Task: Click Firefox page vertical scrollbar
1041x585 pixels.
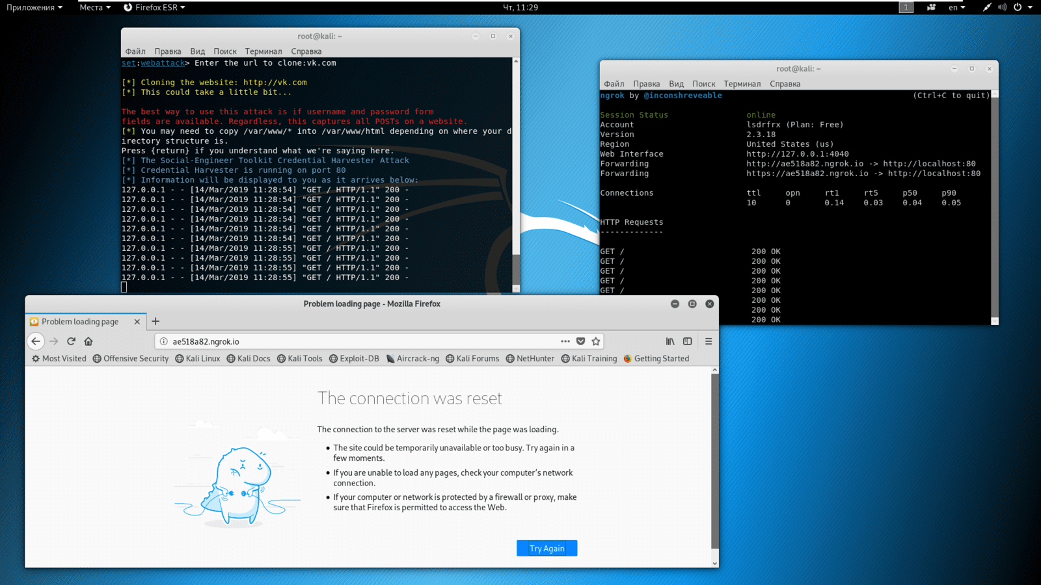Action: (715, 461)
